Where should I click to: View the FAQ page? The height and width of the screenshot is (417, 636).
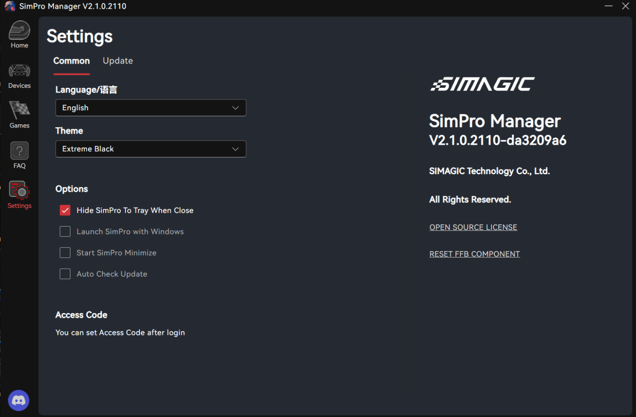(x=19, y=154)
